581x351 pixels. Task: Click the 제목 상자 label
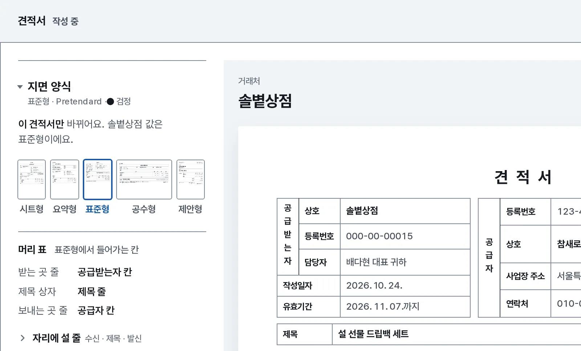(37, 291)
